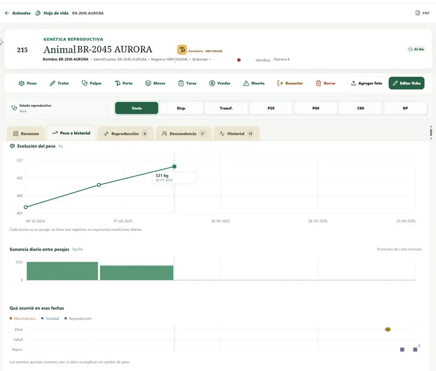Click the Movimientos legend entry

(22, 319)
